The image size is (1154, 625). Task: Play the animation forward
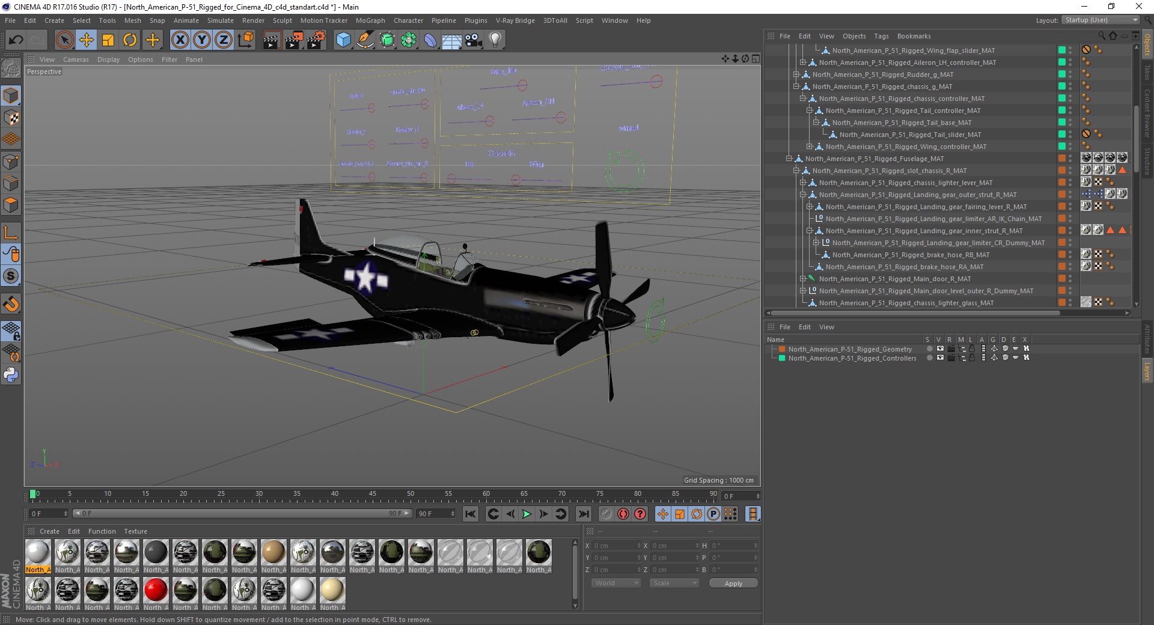527,514
